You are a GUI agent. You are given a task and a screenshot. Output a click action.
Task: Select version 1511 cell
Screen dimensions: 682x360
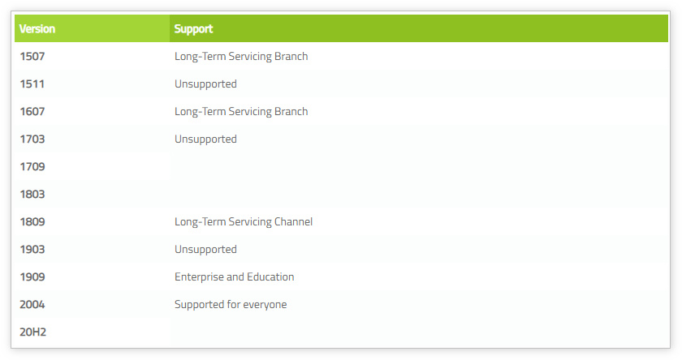(32, 84)
